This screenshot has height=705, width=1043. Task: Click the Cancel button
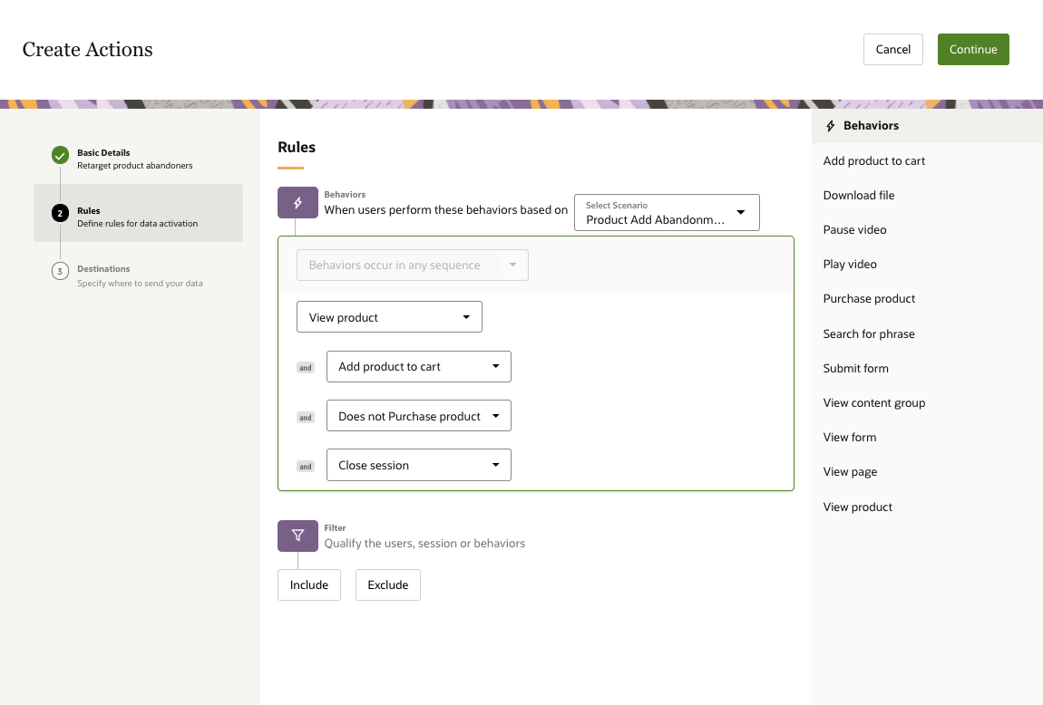pyautogui.click(x=892, y=50)
